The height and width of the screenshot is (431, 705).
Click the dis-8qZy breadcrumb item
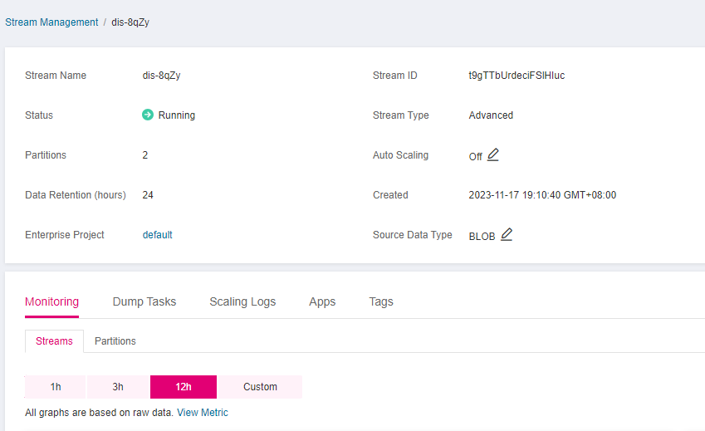click(130, 22)
